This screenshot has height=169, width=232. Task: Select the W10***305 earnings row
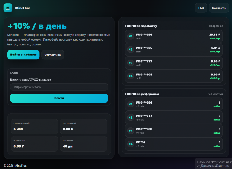pyautogui.click(x=174, y=50)
